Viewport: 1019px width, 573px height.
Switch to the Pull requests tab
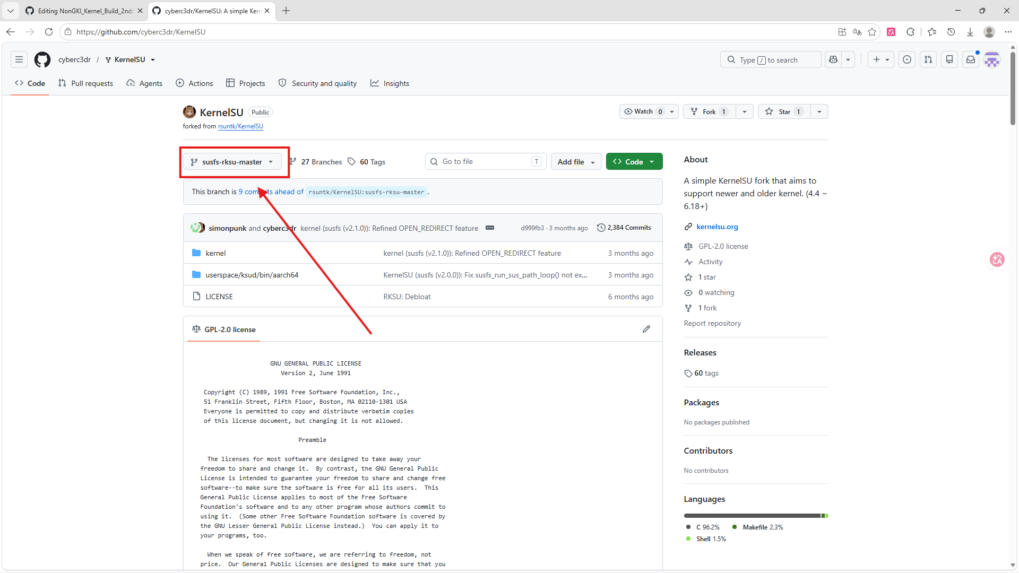pyautogui.click(x=85, y=83)
